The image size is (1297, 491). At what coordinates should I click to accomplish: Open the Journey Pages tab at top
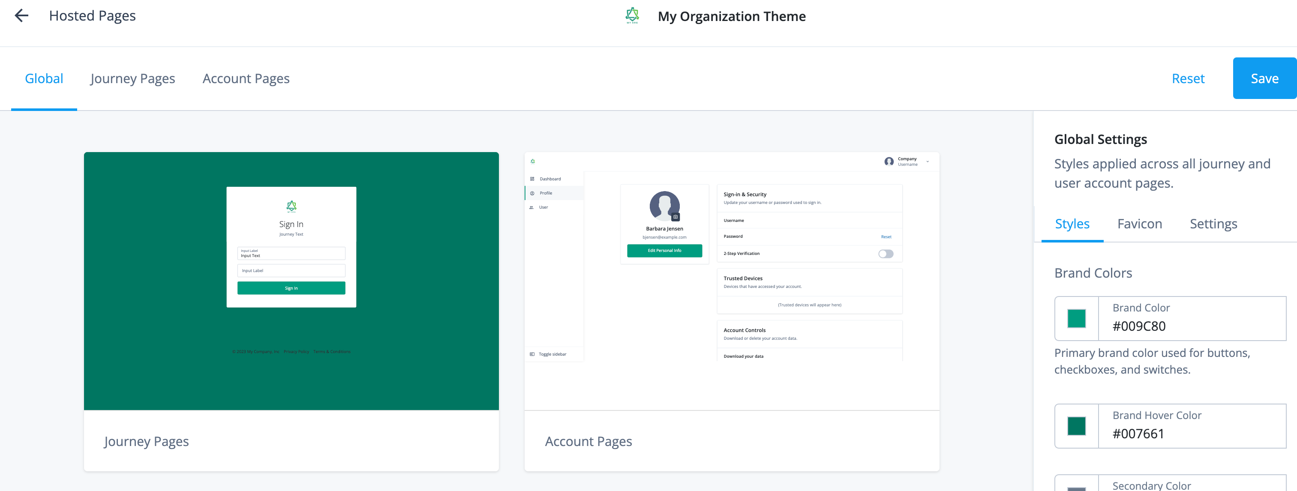132,78
